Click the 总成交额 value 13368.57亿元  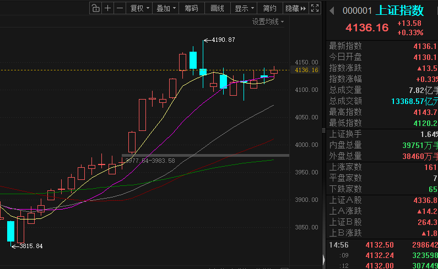point(414,101)
